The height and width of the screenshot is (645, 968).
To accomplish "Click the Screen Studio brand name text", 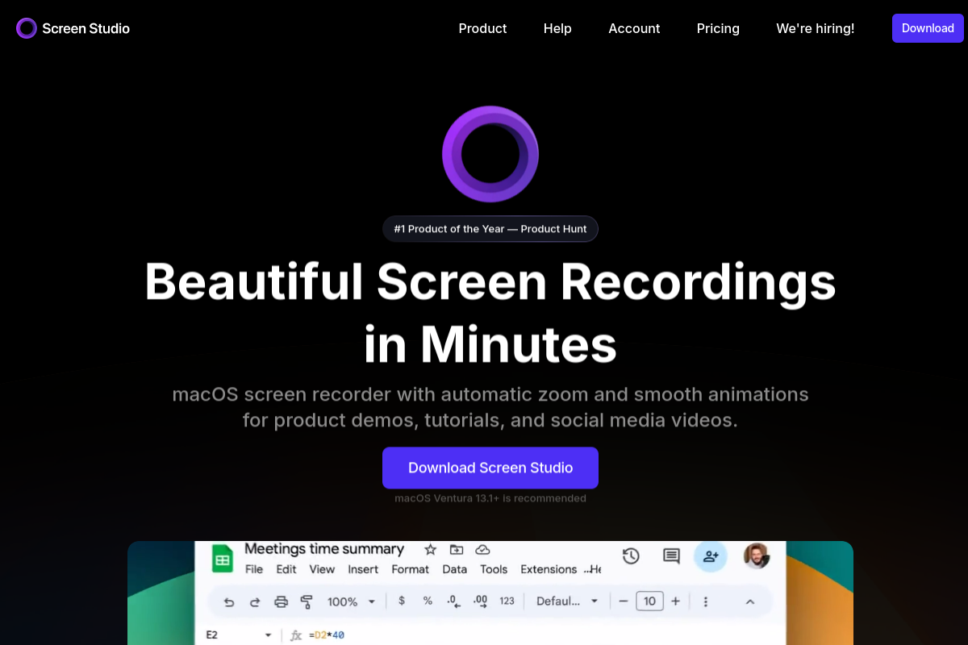I will (x=86, y=28).
